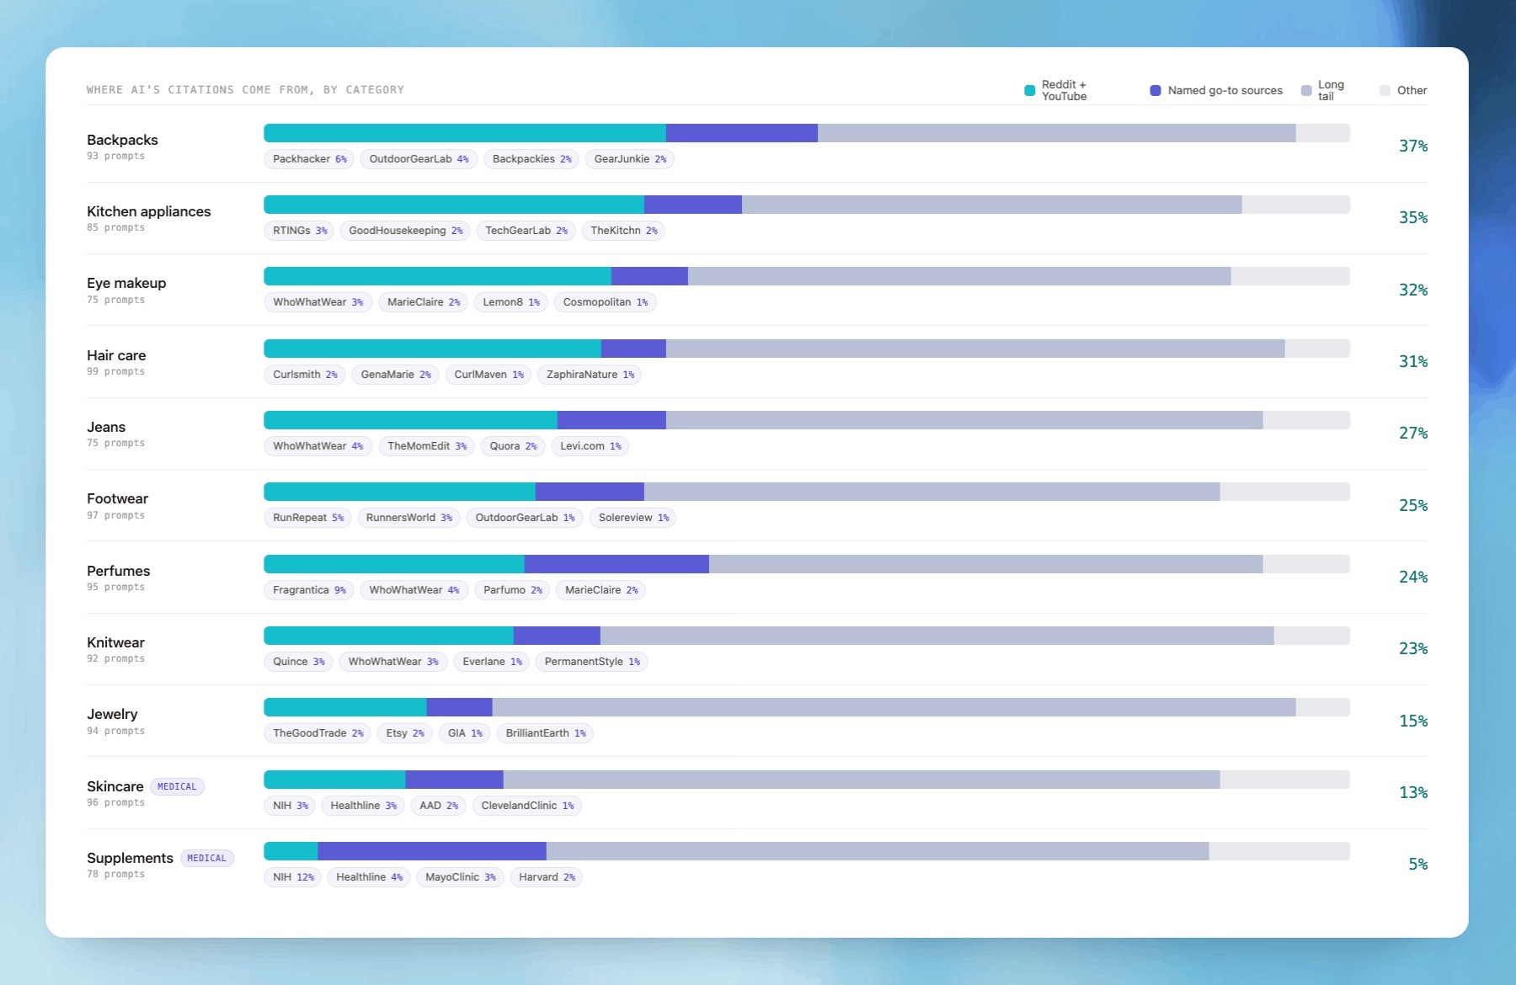Select the NIH 12% chip under Supplements
The width and height of the screenshot is (1516, 985).
point(293,877)
